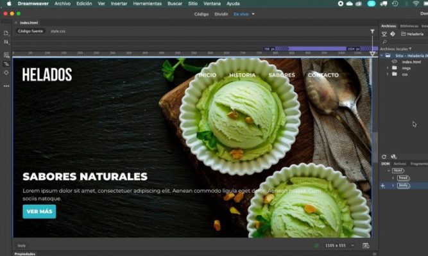Switch to Código view
Image resolution: width=428 pixels, height=256 pixels.
click(x=201, y=13)
